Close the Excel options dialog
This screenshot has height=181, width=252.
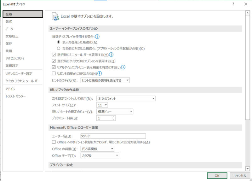click(246, 4)
